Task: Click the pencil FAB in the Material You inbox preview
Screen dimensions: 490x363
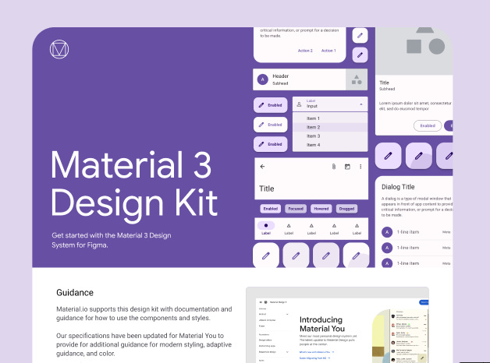Action: click(x=422, y=358)
